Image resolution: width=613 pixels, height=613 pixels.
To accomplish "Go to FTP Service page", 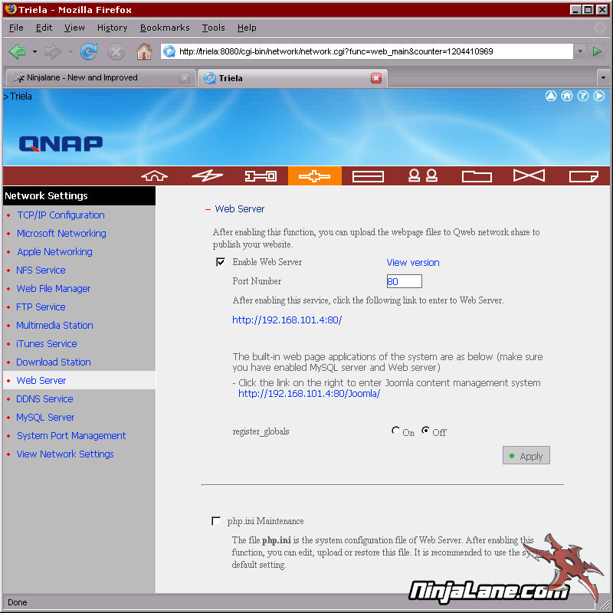I will (x=41, y=307).
